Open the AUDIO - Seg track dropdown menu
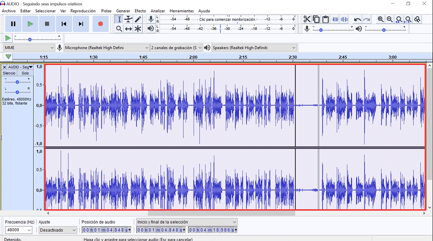Viewport: 433px width, 241px height. (20, 67)
